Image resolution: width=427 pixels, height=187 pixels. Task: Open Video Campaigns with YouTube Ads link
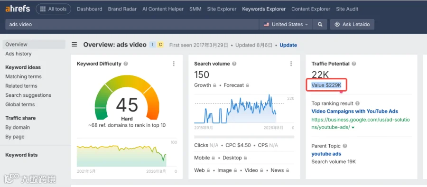click(355, 111)
